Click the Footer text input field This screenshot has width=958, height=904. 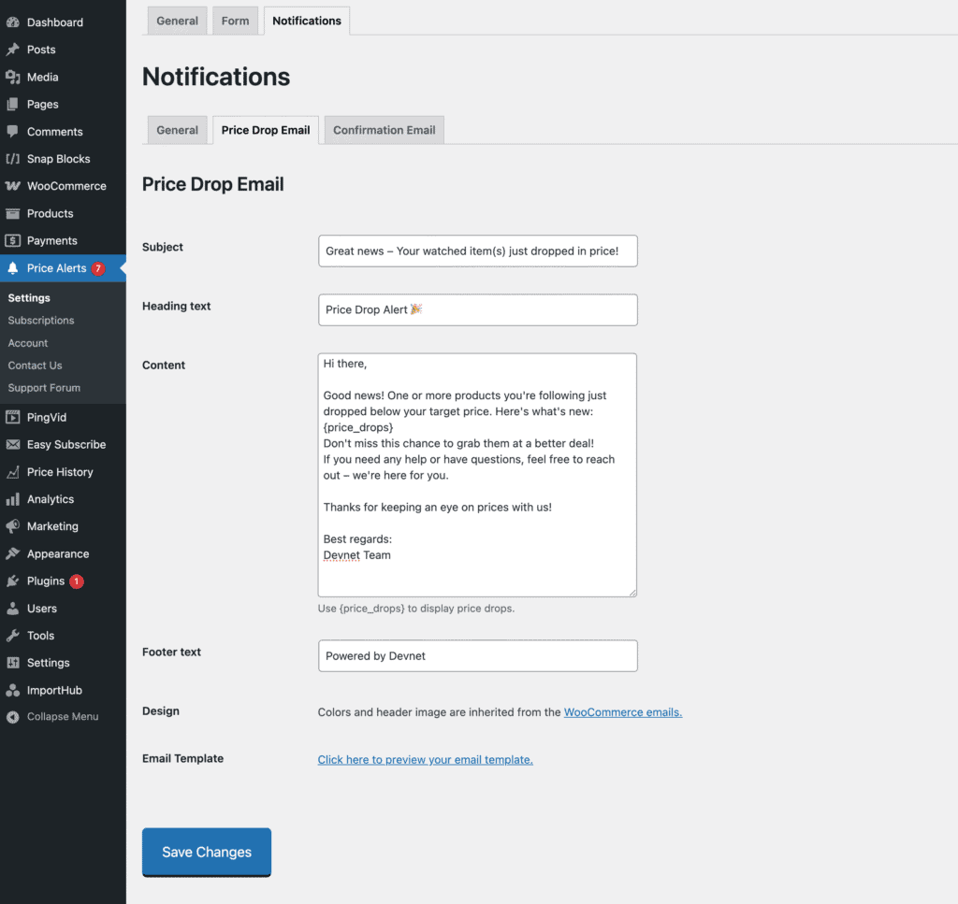pyautogui.click(x=477, y=656)
